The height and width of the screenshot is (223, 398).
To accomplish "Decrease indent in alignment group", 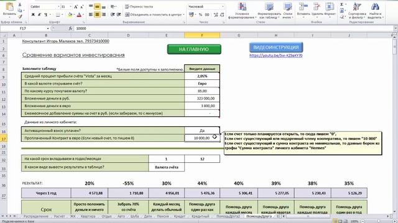I will (113, 15).
